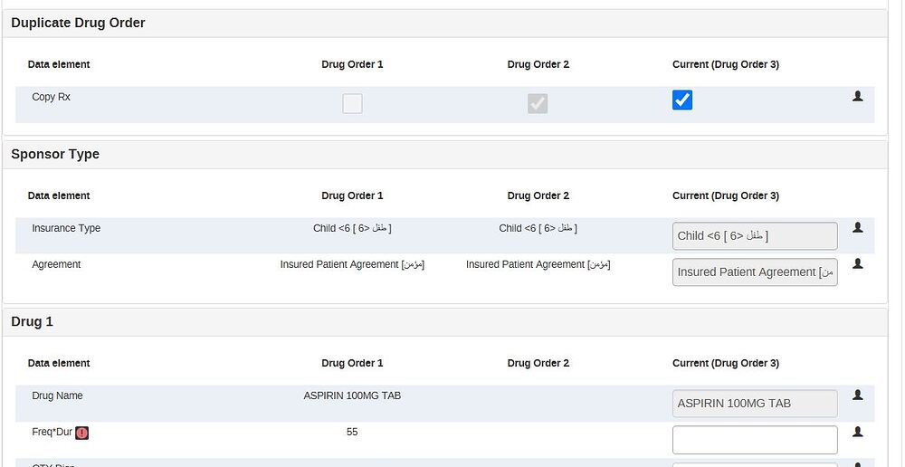This screenshot has height=467, width=905.
Task: Click the red warning icon next to Freq*Dur
Action: click(82, 434)
